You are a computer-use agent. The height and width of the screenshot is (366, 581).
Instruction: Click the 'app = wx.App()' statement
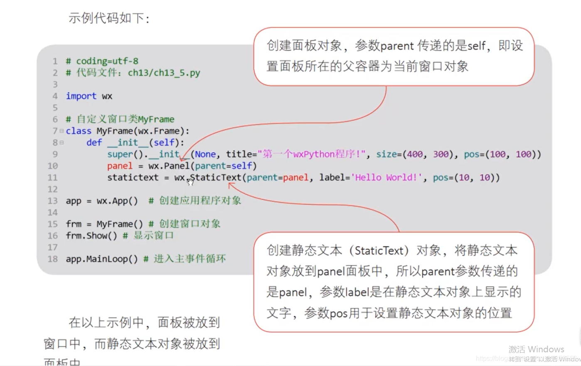click(x=102, y=201)
